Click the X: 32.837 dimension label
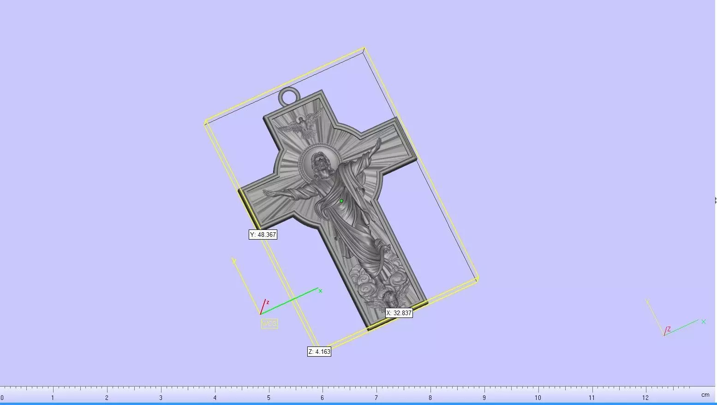This screenshot has width=717, height=405. pos(399,313)
